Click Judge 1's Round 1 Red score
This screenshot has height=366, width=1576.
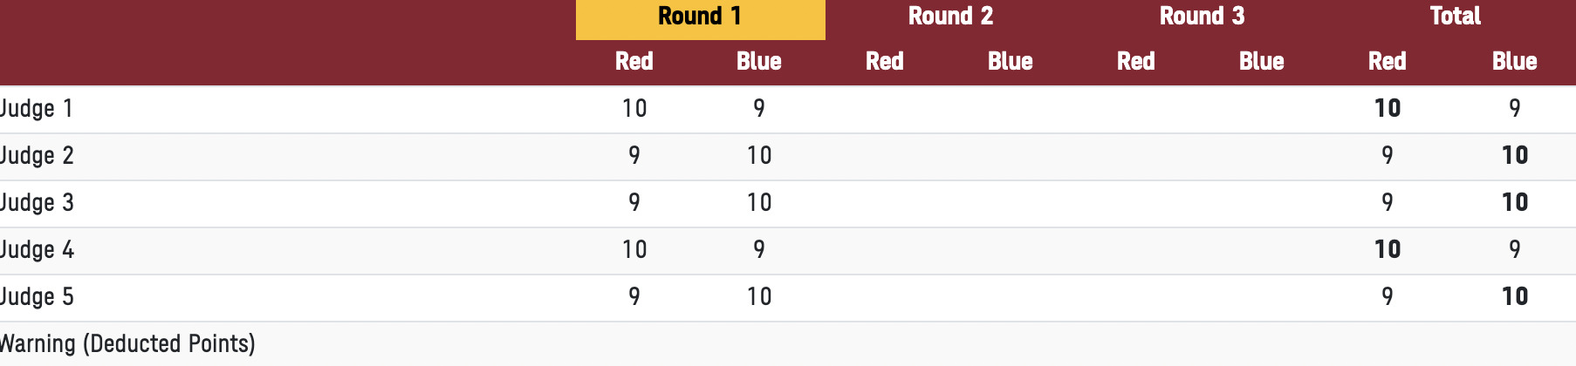[x=634, y=109]
